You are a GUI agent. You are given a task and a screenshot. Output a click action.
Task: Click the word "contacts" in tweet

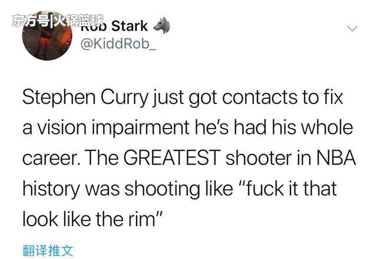coord(260,98)
